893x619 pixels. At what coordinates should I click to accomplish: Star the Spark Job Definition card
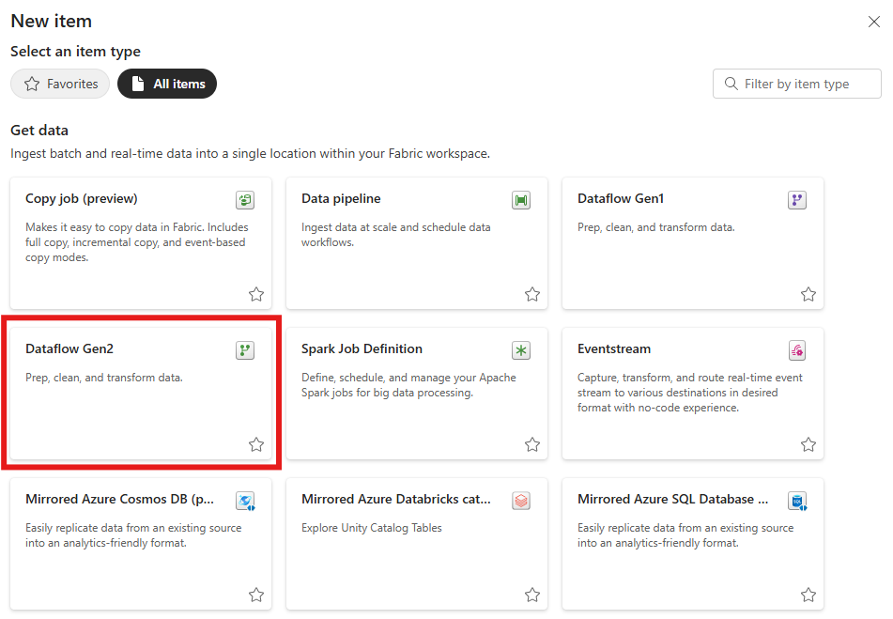tap(532, 444)
